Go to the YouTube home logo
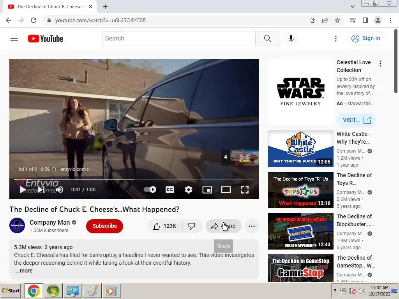This screenshot has width=399, height=299. [x=46, y=39]
